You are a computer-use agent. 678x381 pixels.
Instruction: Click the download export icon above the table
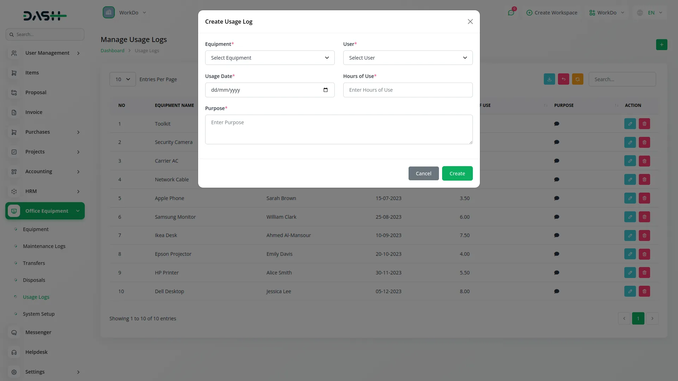[549, 79]
